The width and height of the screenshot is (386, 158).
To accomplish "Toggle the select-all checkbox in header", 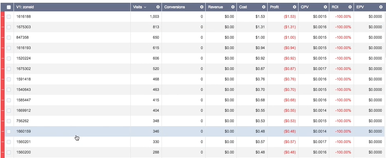I will pos(9,7).
